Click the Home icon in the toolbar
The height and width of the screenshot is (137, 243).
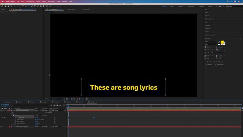coord(2,6)
